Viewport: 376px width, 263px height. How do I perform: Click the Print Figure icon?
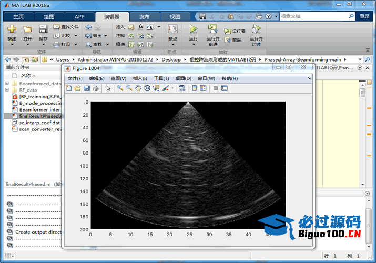[96, 88]
